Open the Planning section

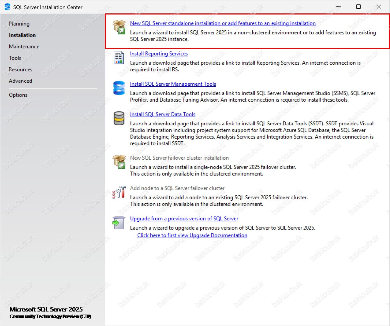pyautogui.click(x=19, y=24)
